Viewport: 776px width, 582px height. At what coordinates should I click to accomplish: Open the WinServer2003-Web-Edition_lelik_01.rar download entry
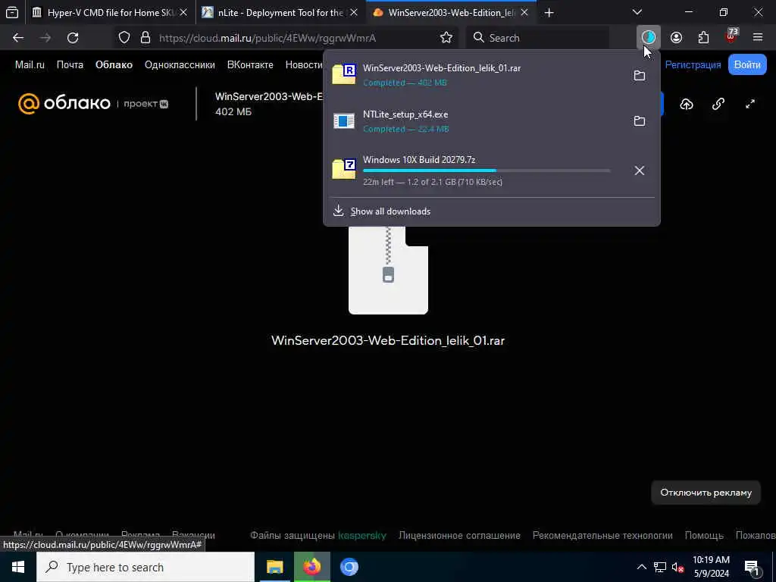coord(476,75)
